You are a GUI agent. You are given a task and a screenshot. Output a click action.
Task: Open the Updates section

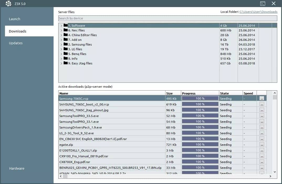click(16, 43)
